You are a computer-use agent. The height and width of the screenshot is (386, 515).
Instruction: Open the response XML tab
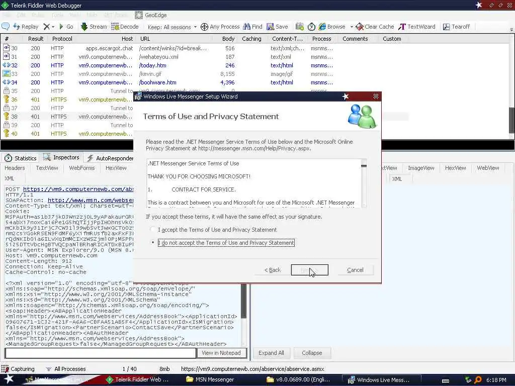[x=397, y=179]
